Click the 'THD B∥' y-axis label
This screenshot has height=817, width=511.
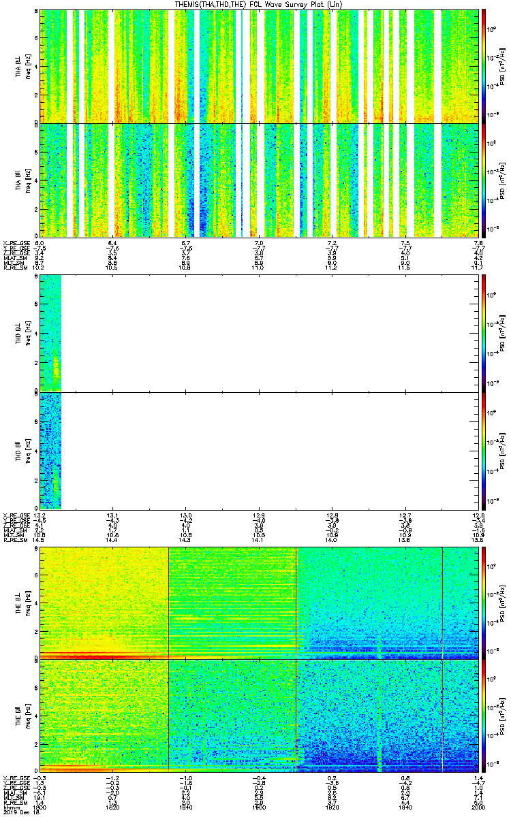tap(19, 450)
